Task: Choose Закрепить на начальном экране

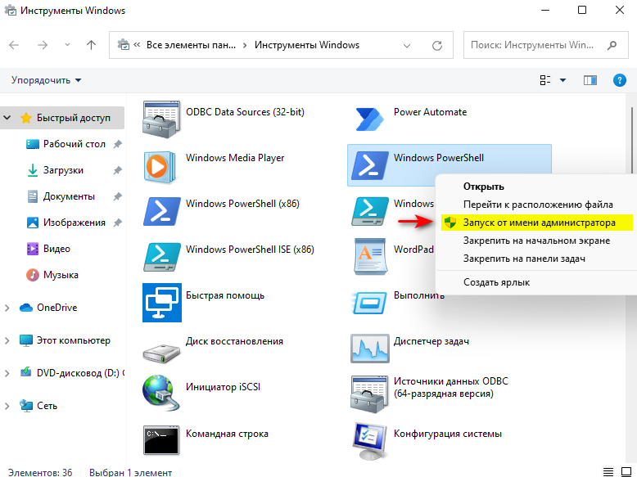Action: 536,241
